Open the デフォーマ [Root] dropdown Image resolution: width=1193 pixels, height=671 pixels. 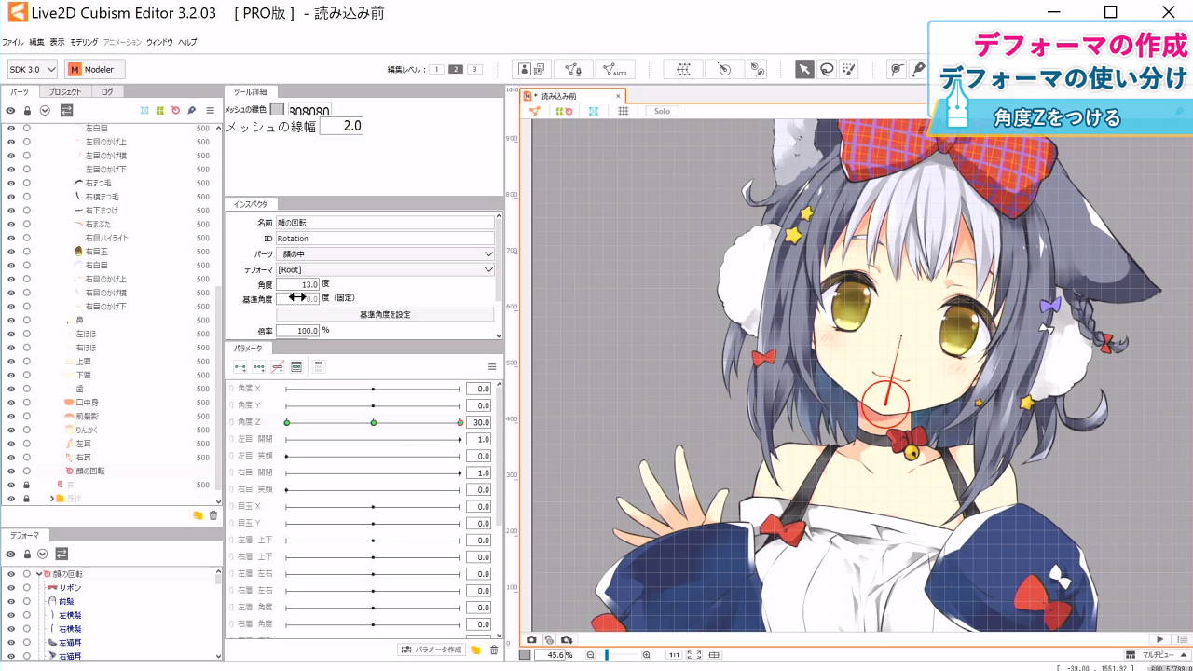click(x=386, y=269)
